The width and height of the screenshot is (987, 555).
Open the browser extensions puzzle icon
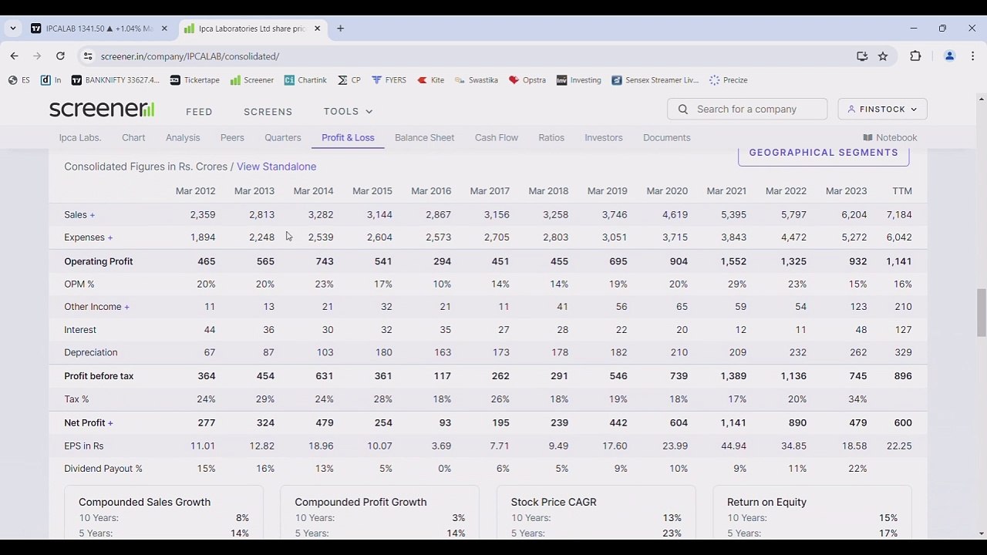tap(915, 56)
